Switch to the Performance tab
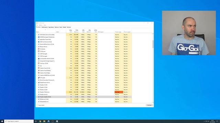Image resolution: width=220 pixels, height=123 pixels. (44, 27)
